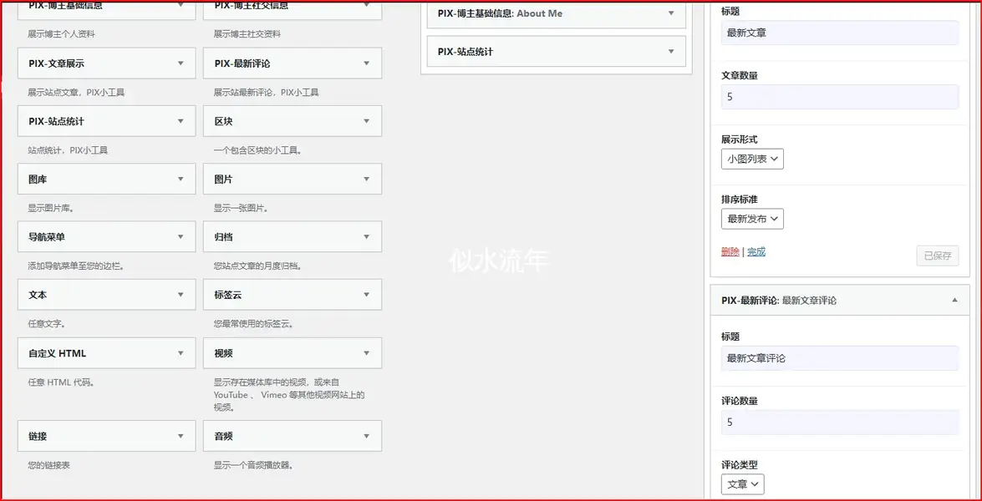The width and height of the screenshot is (982, 501).
Task: Click the dropdown arrow on PIX-文章展示
Action: click(x=181, y=63)
